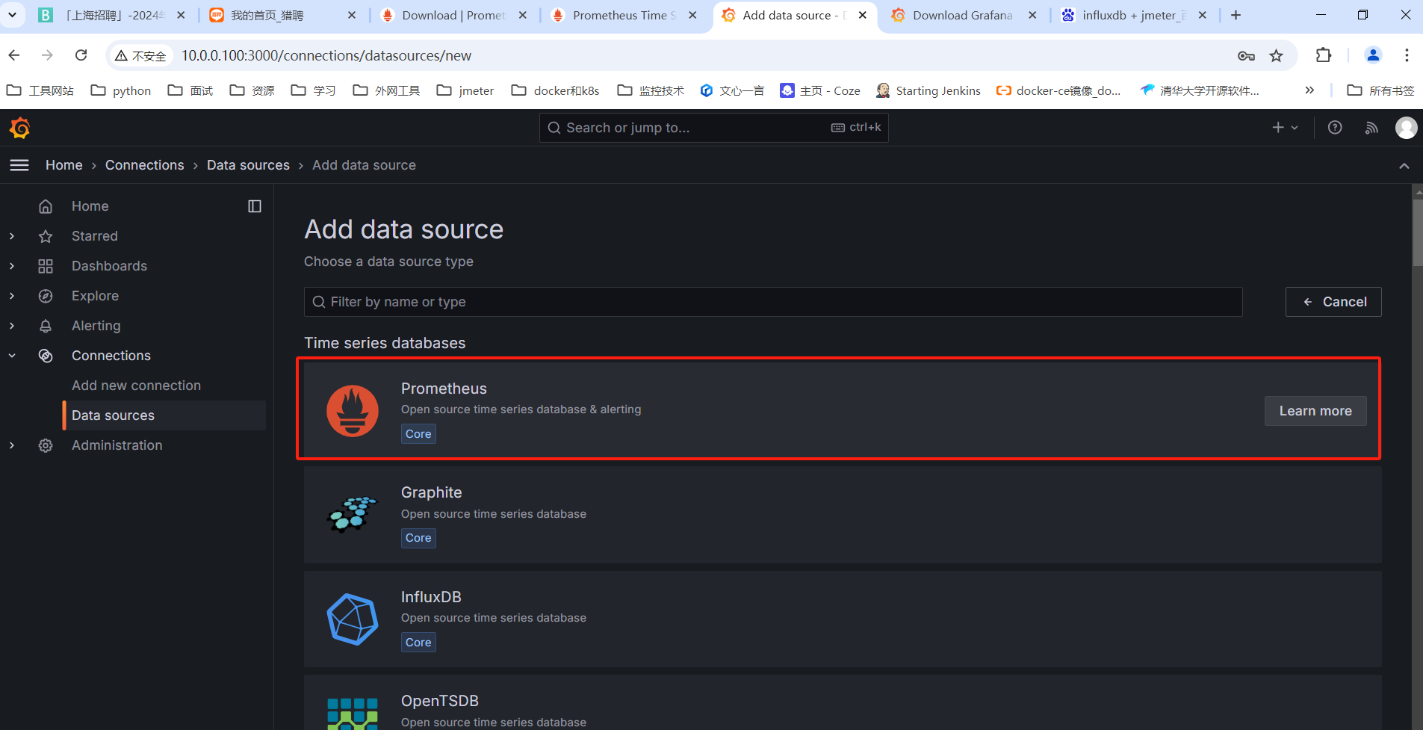Open the password manager key icon

pyautogui.click(x=1246, y=55)
